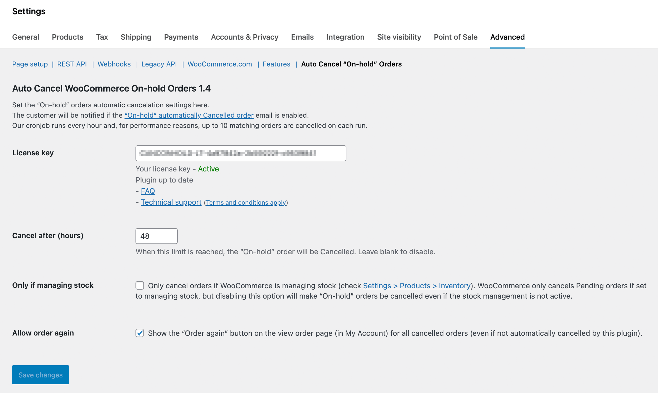Open the Tax tab
The image size is (658, 393).
tap(102, 37)
